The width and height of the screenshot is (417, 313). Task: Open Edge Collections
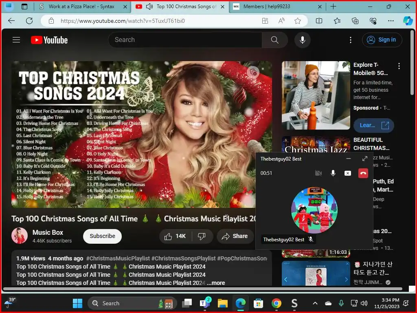pos(355,21)
